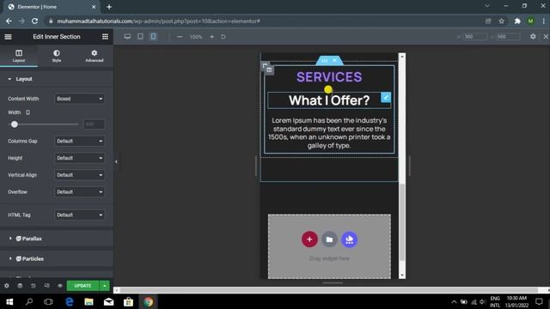Open revision history icon
The height and width of the screenshot is (309, 550).
pos(34,286)
